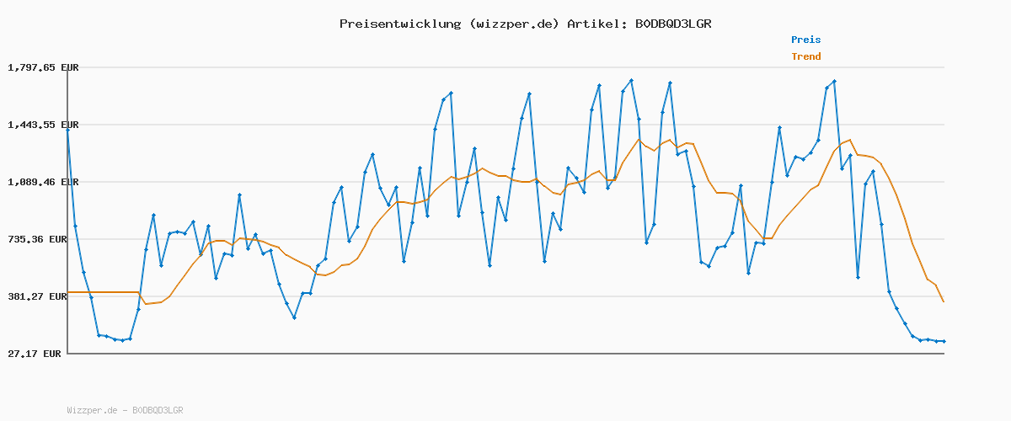Click the "EUR" unit beside 27.17
This screenshot has height=421, width=1011.
[x=51, y=354]
